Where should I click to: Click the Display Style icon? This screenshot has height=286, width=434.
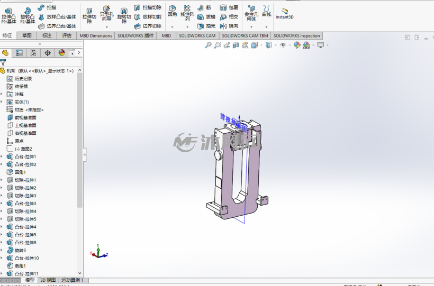pos(268,45)
